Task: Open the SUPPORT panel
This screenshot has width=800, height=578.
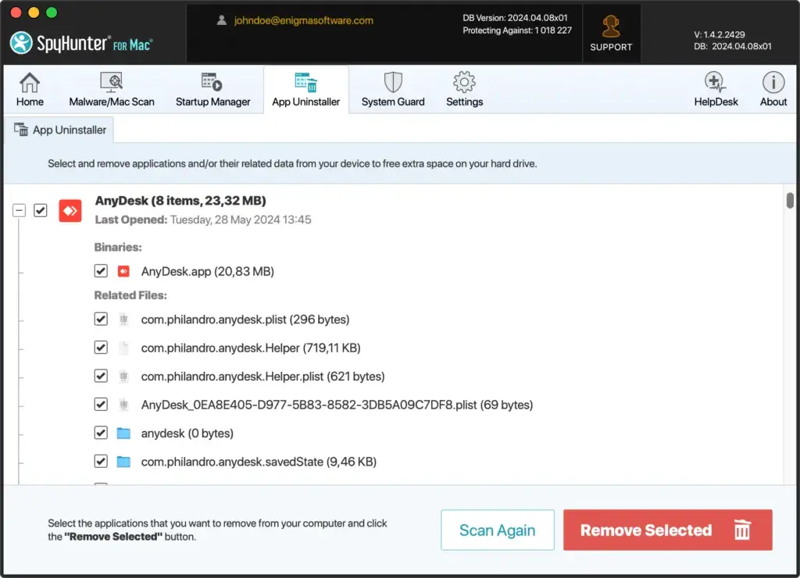Action: tap(611, 33)
